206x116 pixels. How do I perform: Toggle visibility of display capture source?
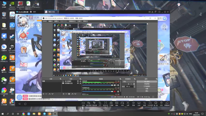point(78,81)
